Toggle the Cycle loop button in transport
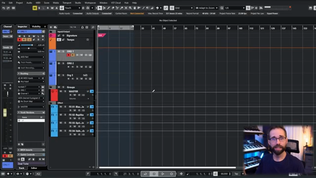 pyautogui.click(x=145, y=174)
